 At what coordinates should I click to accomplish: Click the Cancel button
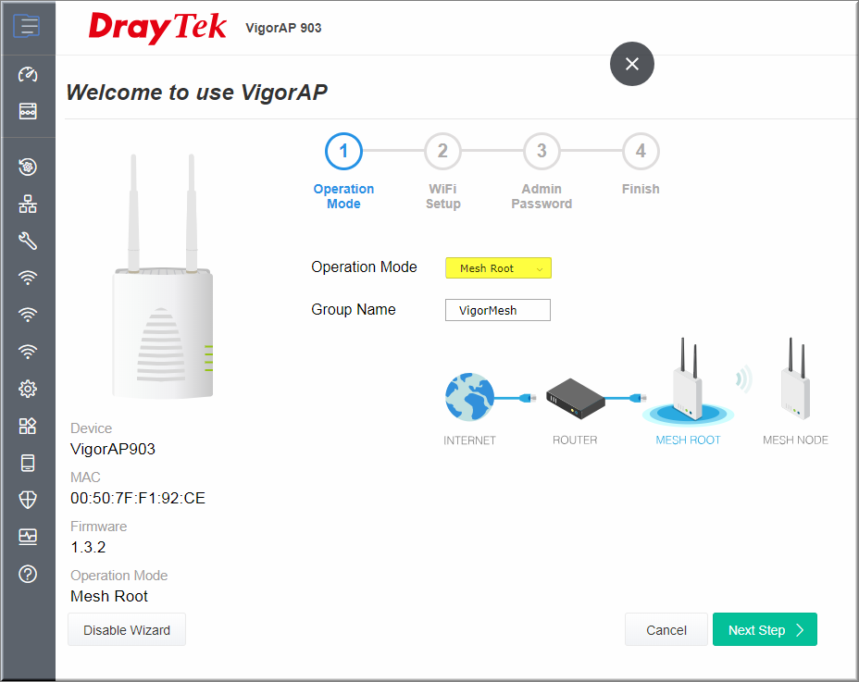click(x=666, y=629)
